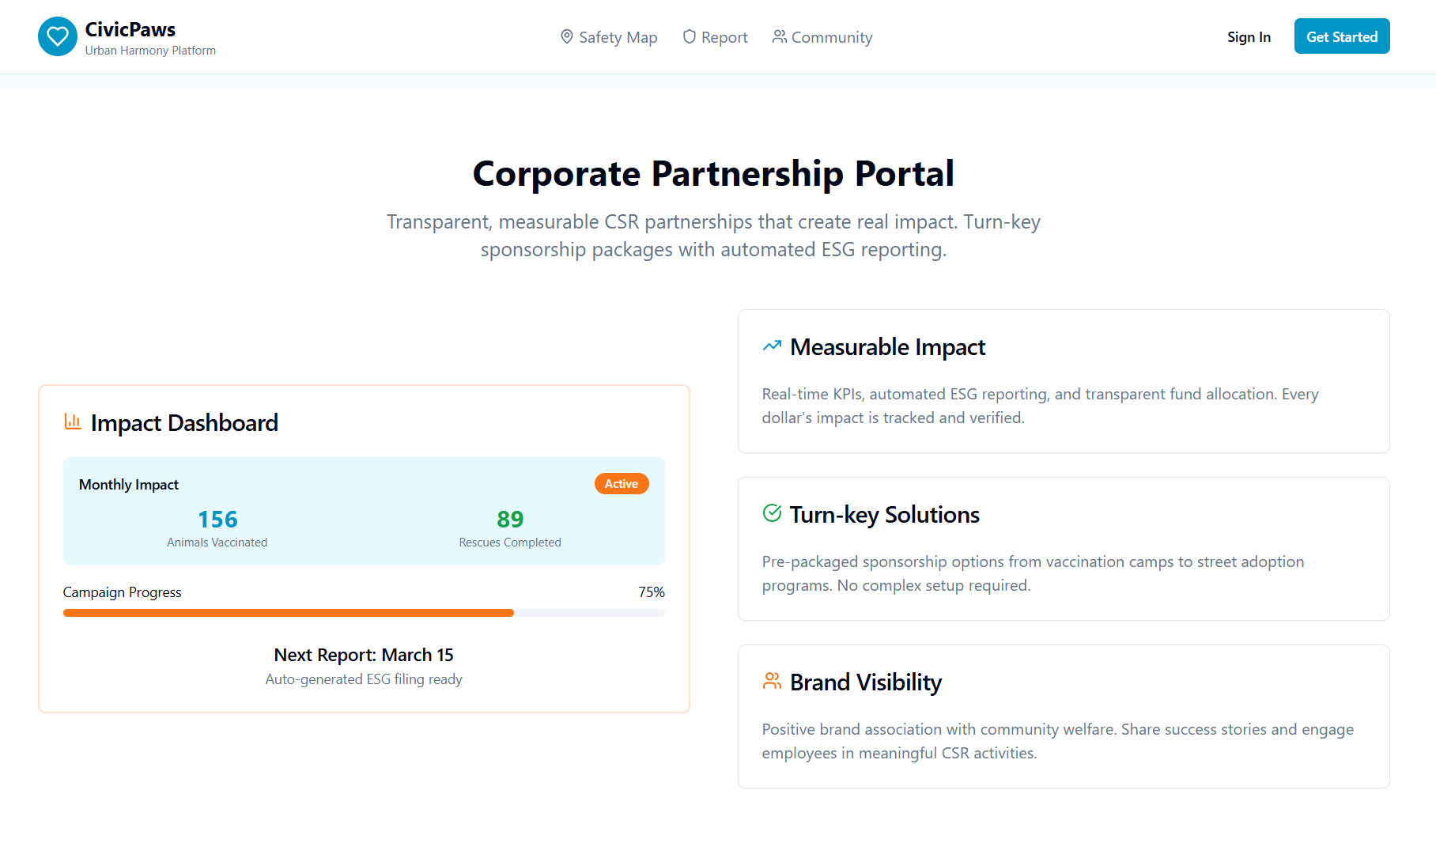Open the Safety Map nav item
Screen dimensions: 1436x843
coord(609,37)
